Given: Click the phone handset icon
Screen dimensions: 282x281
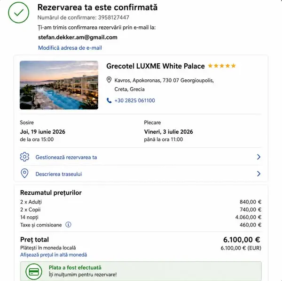Looking at the screenshot, I should [x=109, y=100].
